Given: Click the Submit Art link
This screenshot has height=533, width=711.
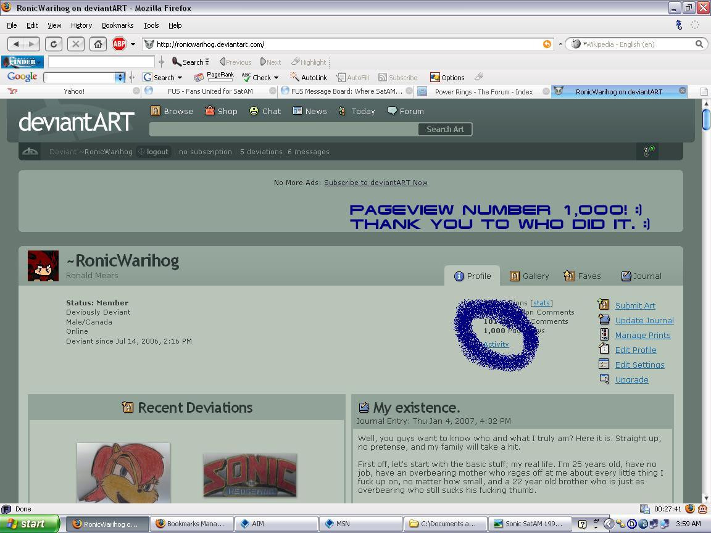Looking at the screenshot, I should click(635, 305).
